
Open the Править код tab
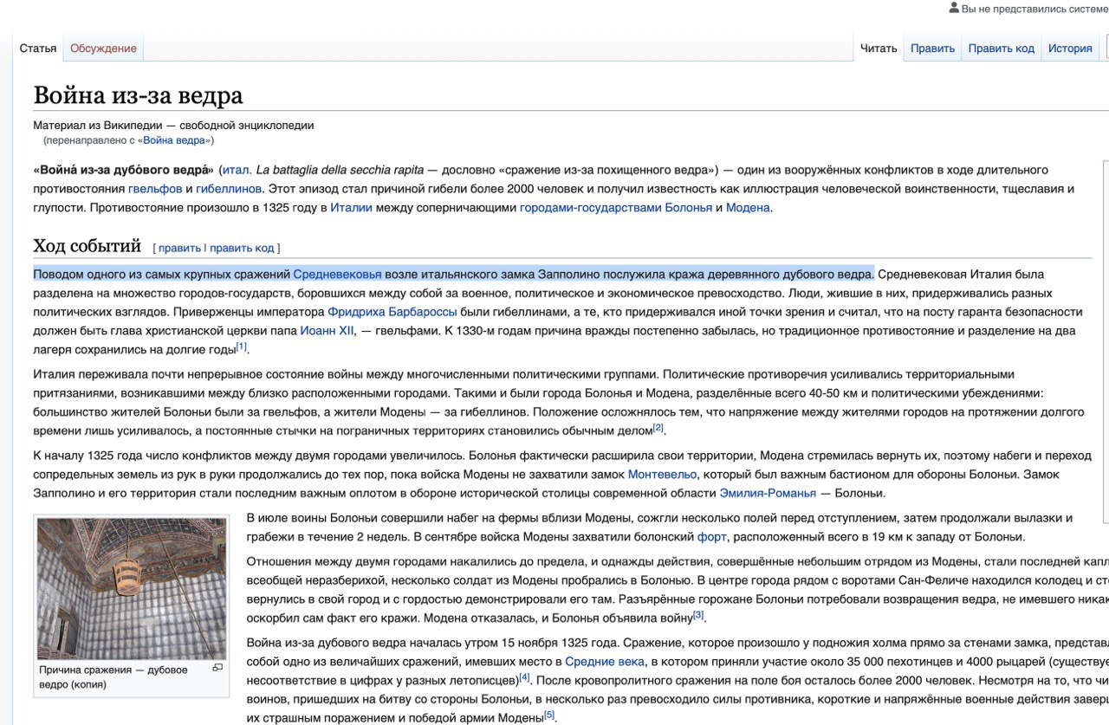click(1002, 49)
